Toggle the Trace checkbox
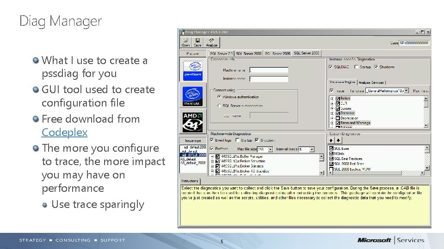 [332, 91]
